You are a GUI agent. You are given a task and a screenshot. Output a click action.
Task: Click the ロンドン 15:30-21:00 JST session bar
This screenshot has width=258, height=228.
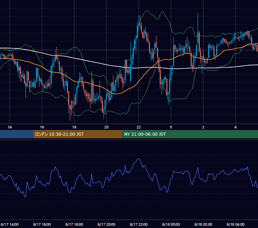click(x=77, y=134)
